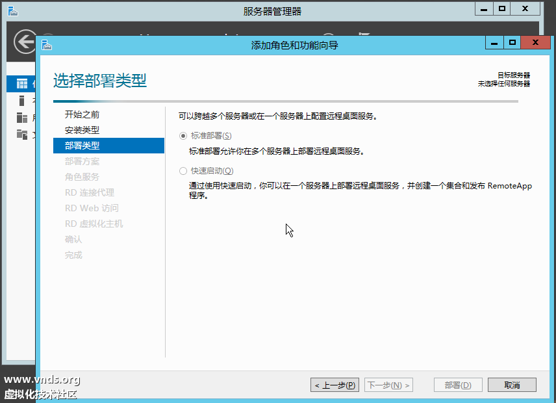Maximize the 添加角色和功能向导 window
The width and height of the screenshot is (556, 403).
[512, 42]
